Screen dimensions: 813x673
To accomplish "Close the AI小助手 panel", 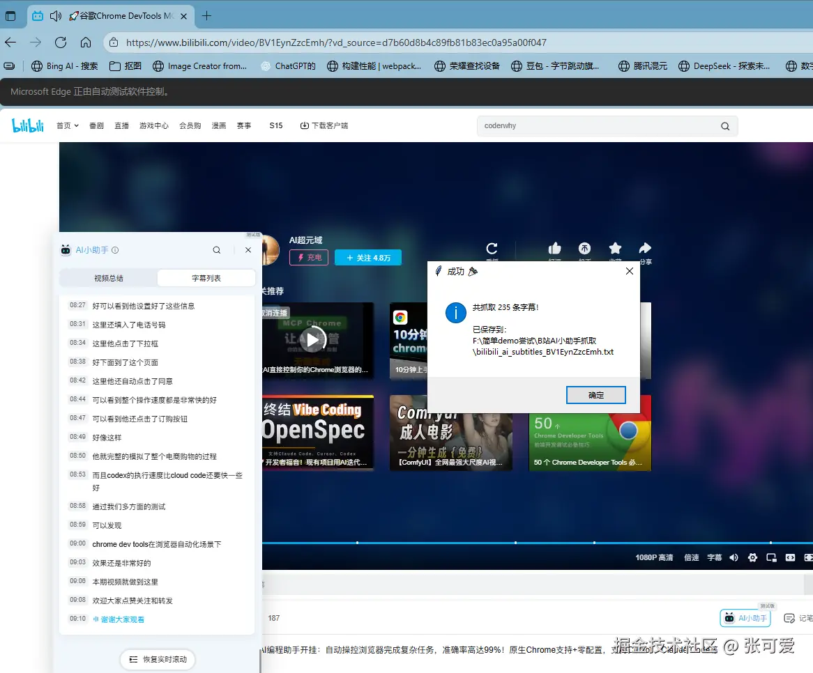I will coord(248,249).
